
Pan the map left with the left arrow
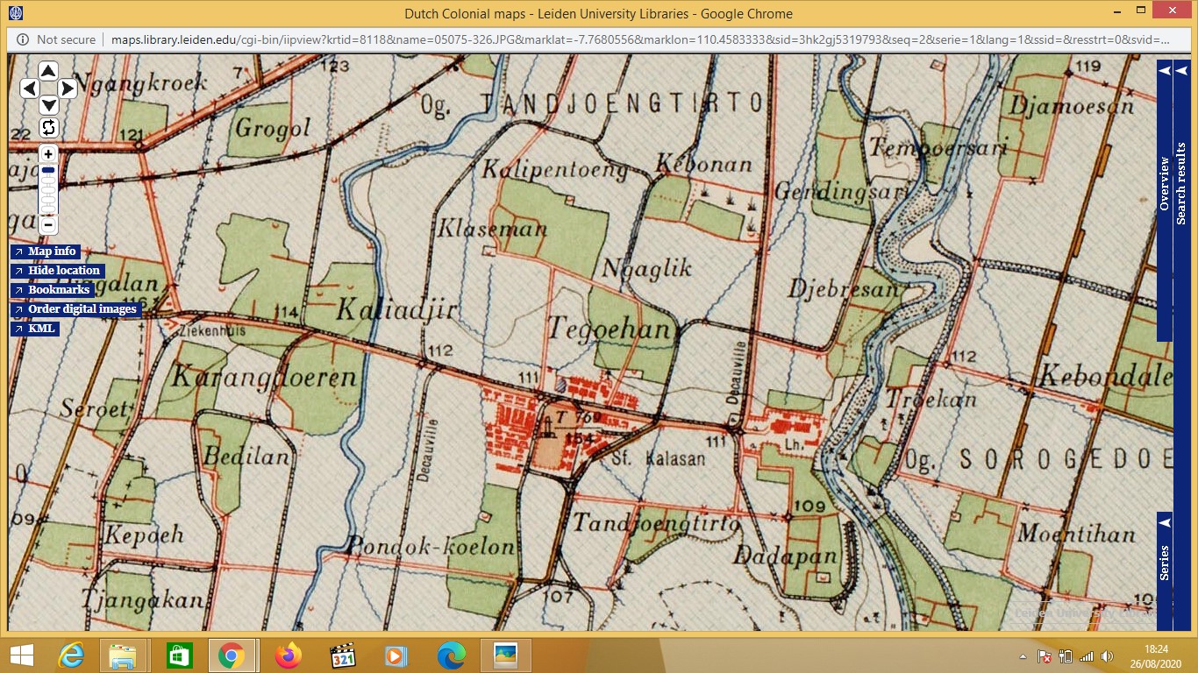(x=29, y=88)
